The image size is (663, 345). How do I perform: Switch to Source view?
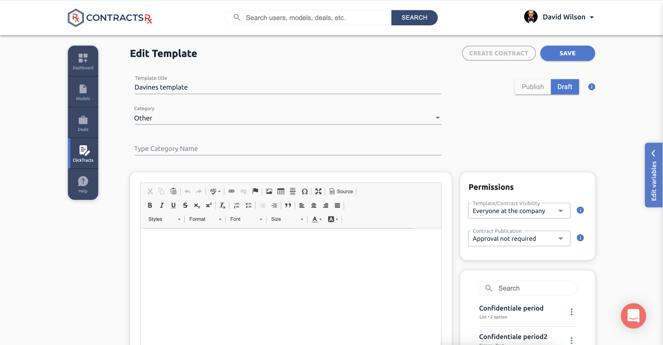point(341,191)
